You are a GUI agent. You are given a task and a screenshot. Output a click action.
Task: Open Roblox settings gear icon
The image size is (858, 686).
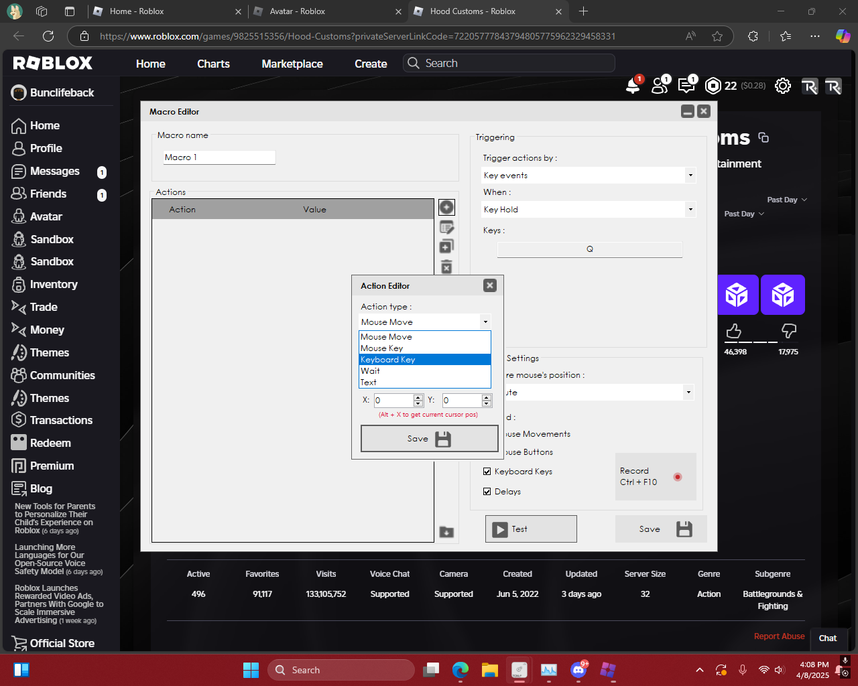click(x=782, y=86)
